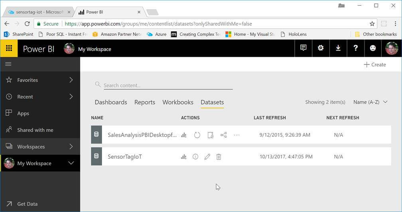Open a new browser tab
The image size is (402, 212).
(x=152, y=12)
